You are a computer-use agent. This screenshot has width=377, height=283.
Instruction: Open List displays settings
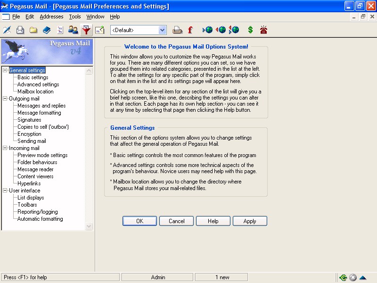tap(31, 198)
